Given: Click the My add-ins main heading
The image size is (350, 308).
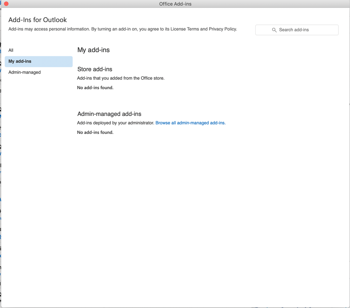Looking at the screenshot, I should (x=94, y=50).
